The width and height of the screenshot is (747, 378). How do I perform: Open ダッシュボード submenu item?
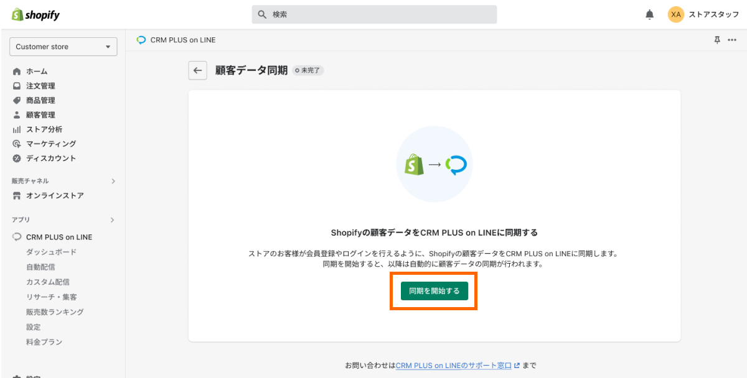pyautogui.click(x=52, y=252)
